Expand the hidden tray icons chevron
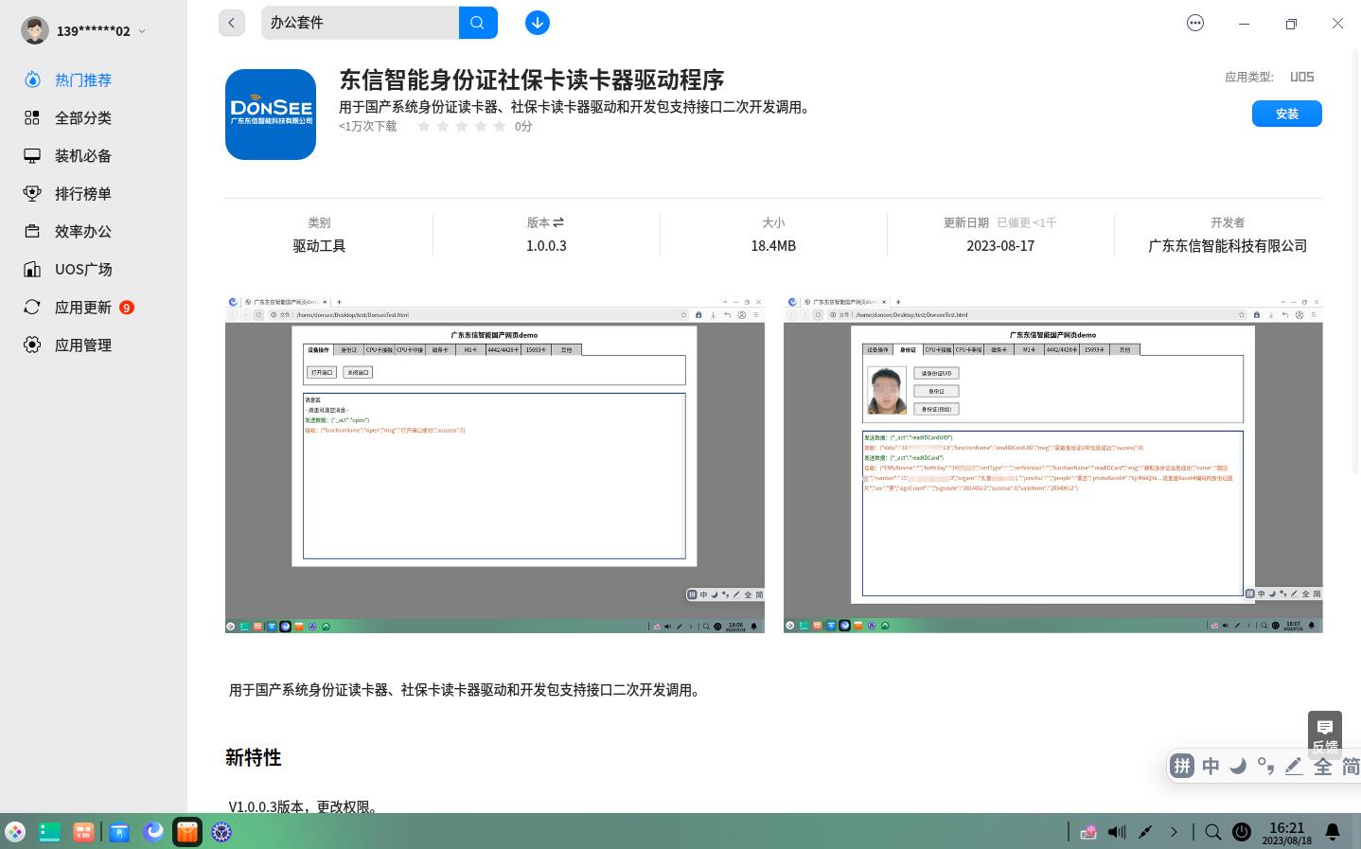The image size is (1361, 849). click(x=1175, y=832)
